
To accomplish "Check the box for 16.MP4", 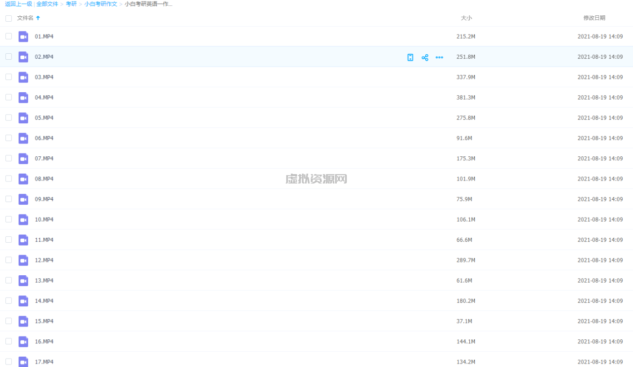I will click(x=8, y=341).
